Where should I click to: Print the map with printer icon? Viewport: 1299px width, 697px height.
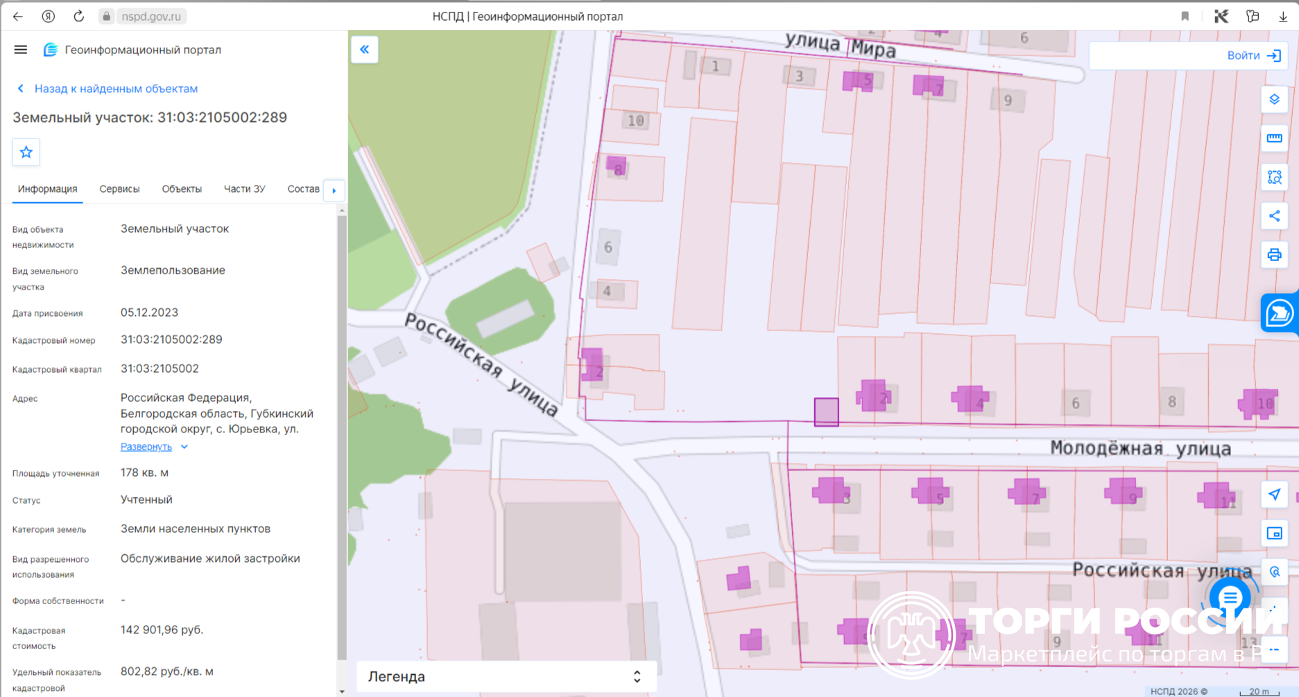coord(1274,255)
